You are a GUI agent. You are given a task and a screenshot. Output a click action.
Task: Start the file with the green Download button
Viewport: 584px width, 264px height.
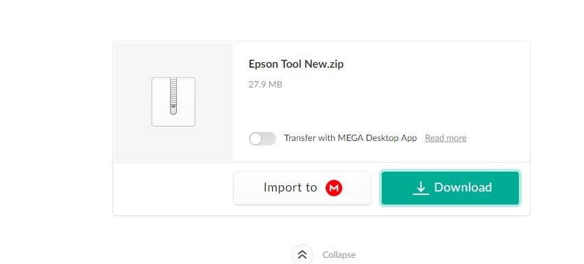(450, 188)
